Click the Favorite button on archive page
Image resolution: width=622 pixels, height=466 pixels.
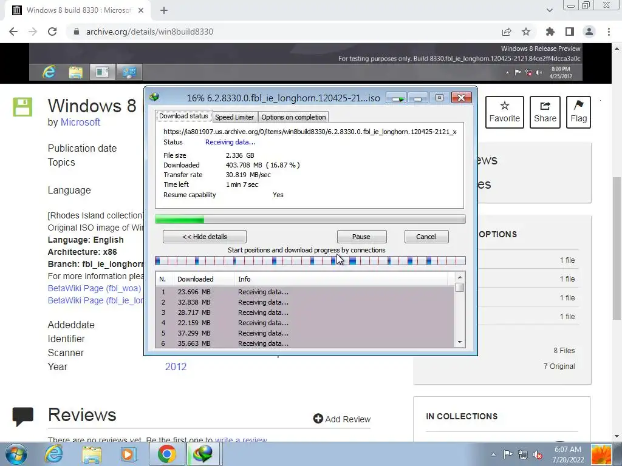point(505,112)
